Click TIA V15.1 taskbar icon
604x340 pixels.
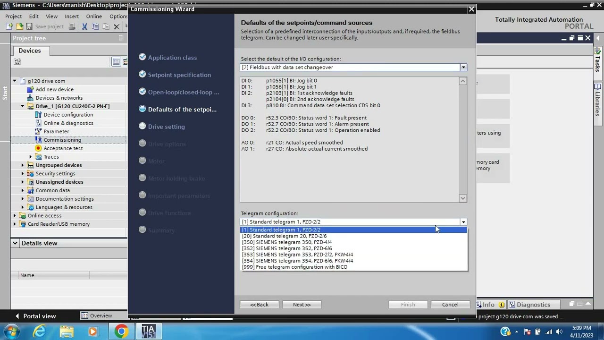pos(148,331)
